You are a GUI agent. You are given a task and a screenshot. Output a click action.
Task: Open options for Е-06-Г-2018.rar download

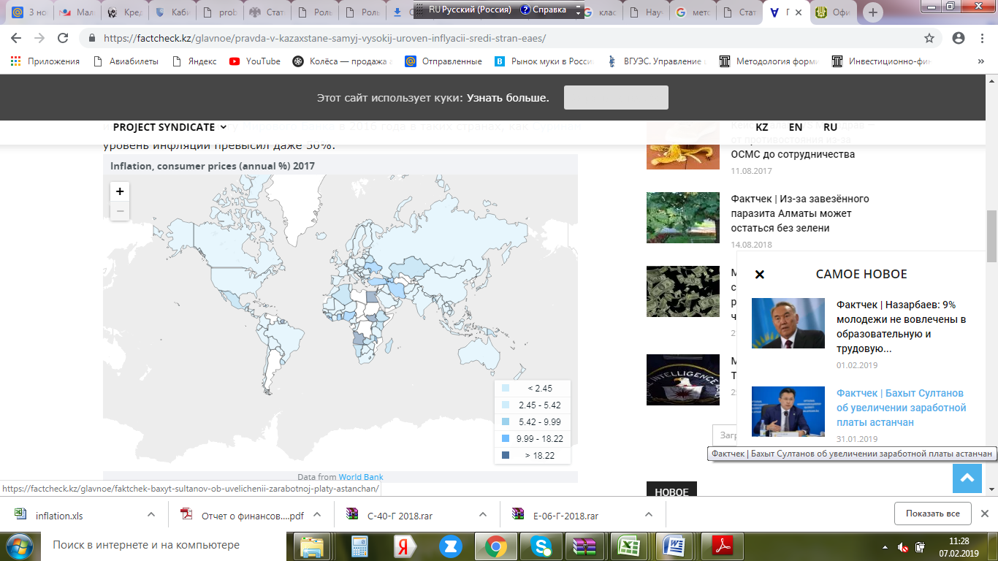coord(649,514)
